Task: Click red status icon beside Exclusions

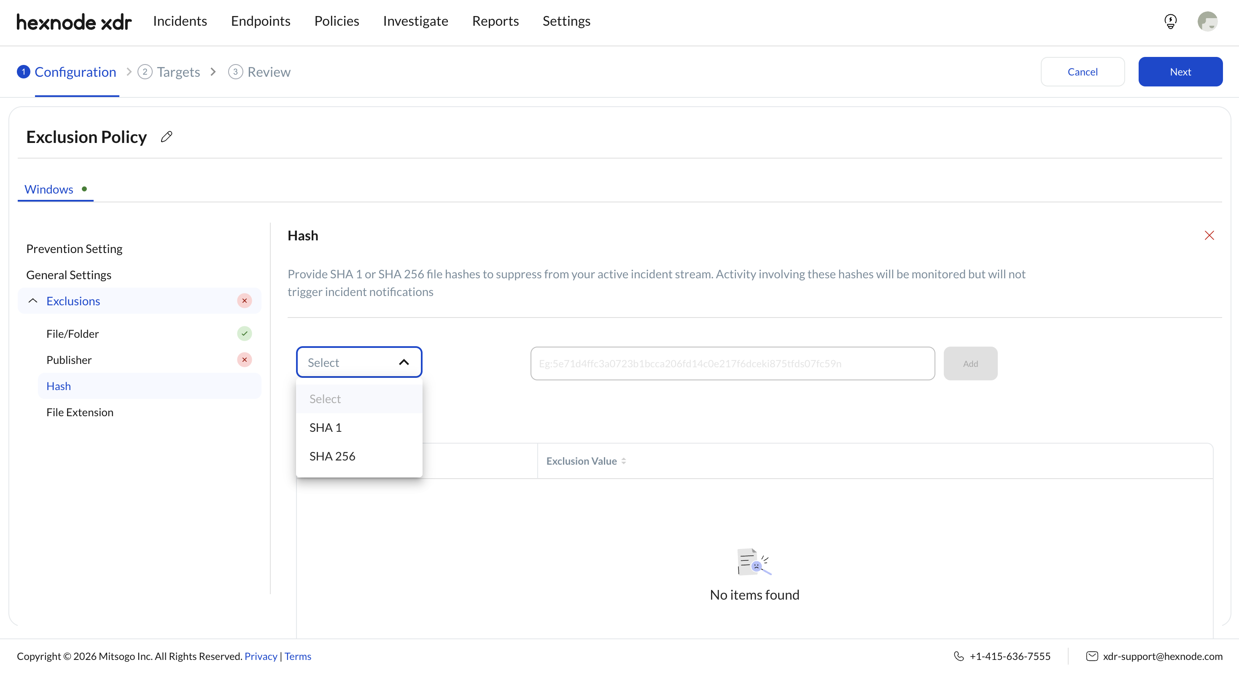Action: tap(244, 301)
